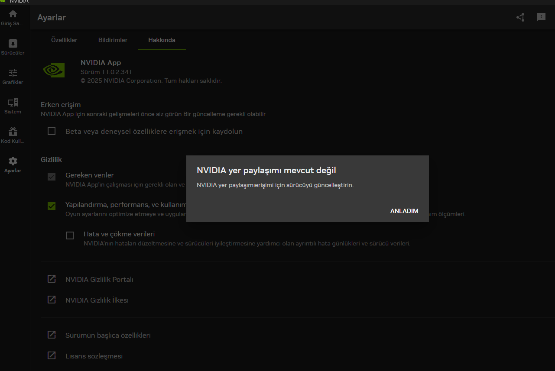This screenshot has width=555, height=371.
Task: Click ANLADIM to dismiss the dialog
Action: (x=404, y=211)
